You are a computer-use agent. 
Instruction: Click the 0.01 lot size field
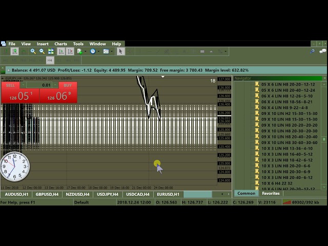click(x=46, y=85)
